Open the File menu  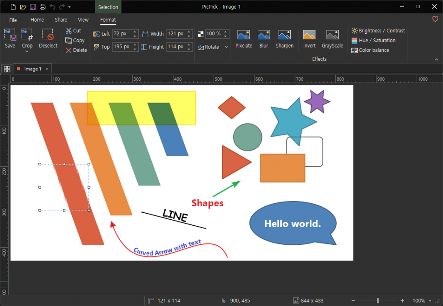pyautogui.click(x=13, y=20)
